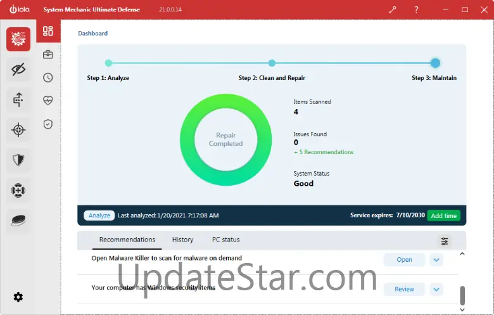This screenshot has height=315, width=494.
Task: Click the 'Last analyzed: 1/20/2021 7:17:08 AM' text
Action: point(168,215)
